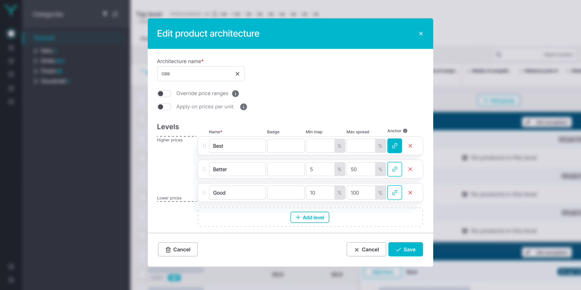Image resolution: width=581 pixels, height=290 pixels.
Task: Click the trash icon Cancel button
Action: point(178,250)
